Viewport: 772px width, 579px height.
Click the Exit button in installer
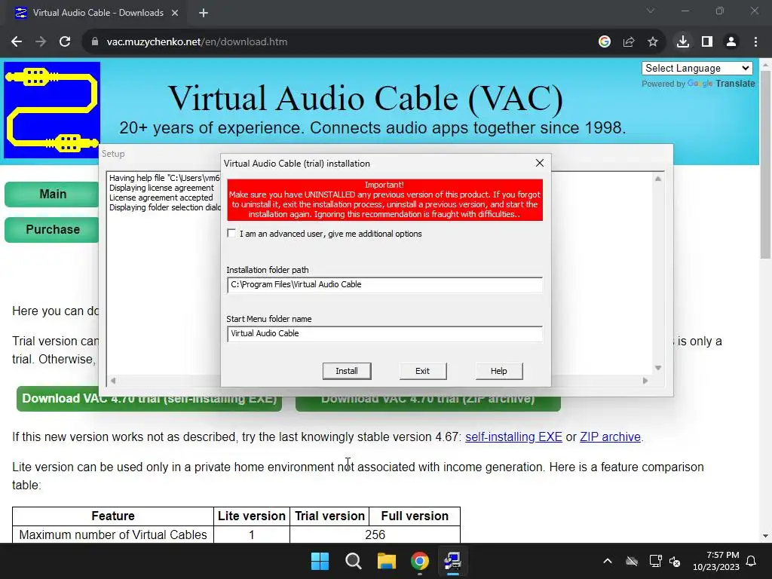pos(422,371)
